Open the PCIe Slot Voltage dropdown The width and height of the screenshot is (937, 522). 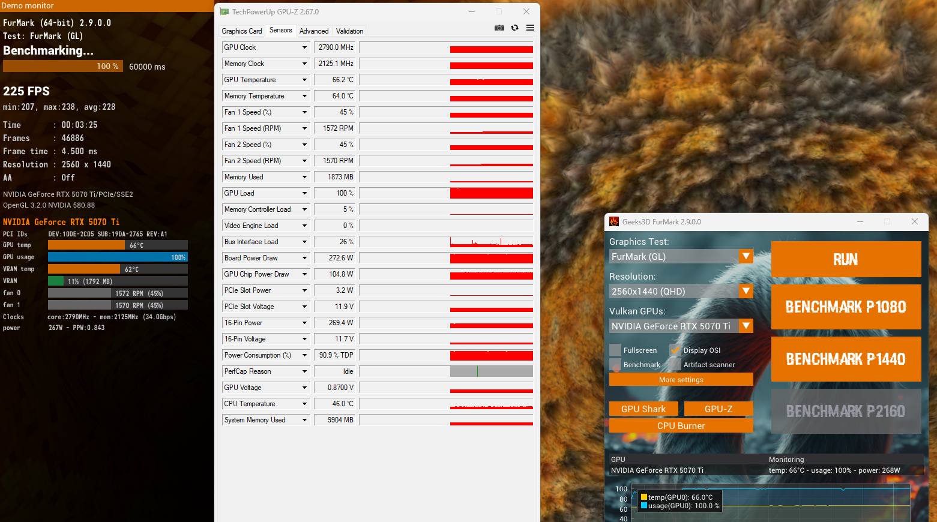click(x=304, y=307)
